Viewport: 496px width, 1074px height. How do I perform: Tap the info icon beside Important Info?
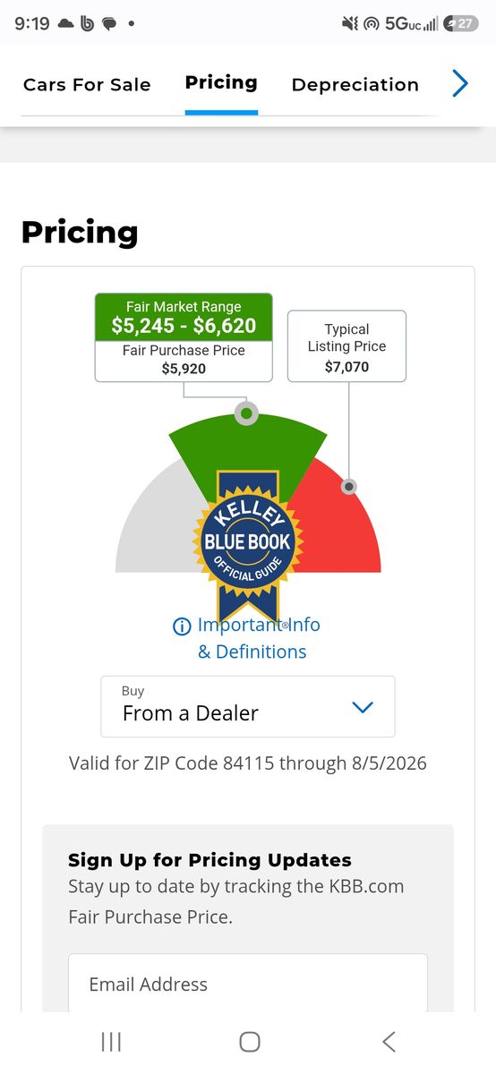(x=182, y=626)
